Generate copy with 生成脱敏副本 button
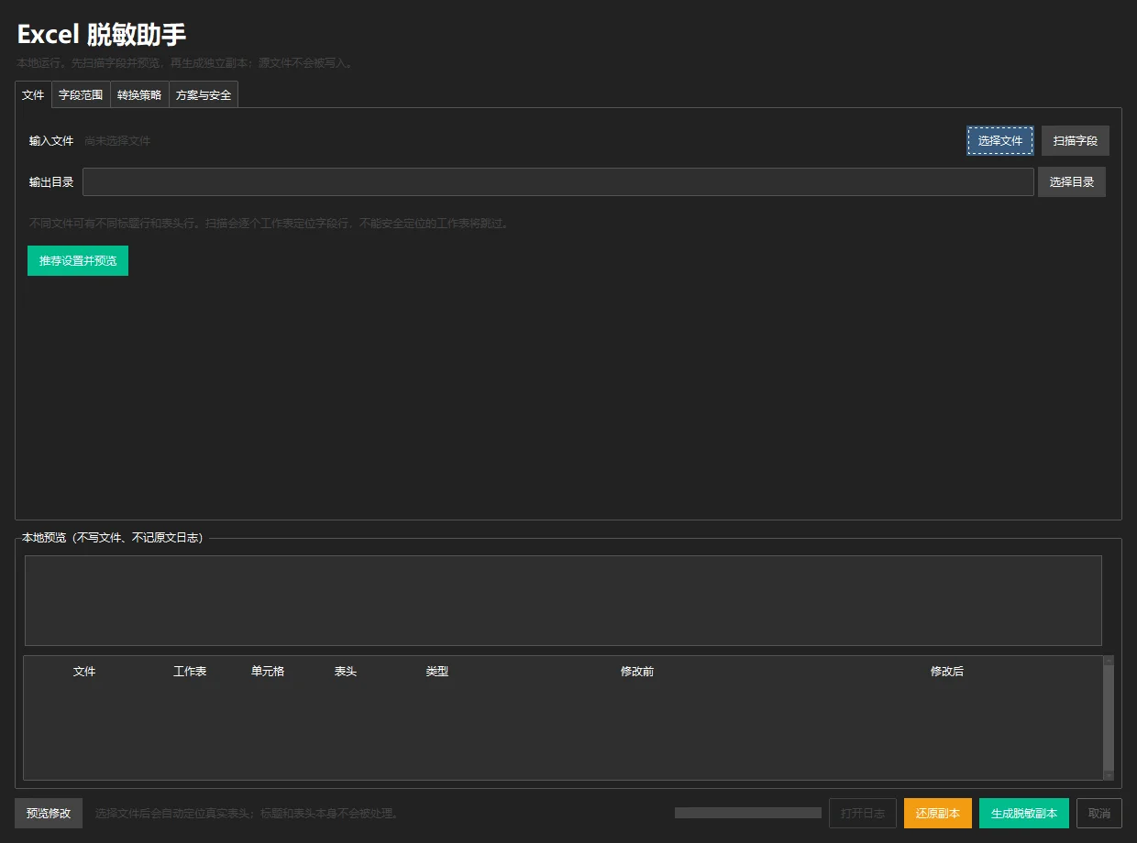1137x843 pixels. tap(1024, 814)
